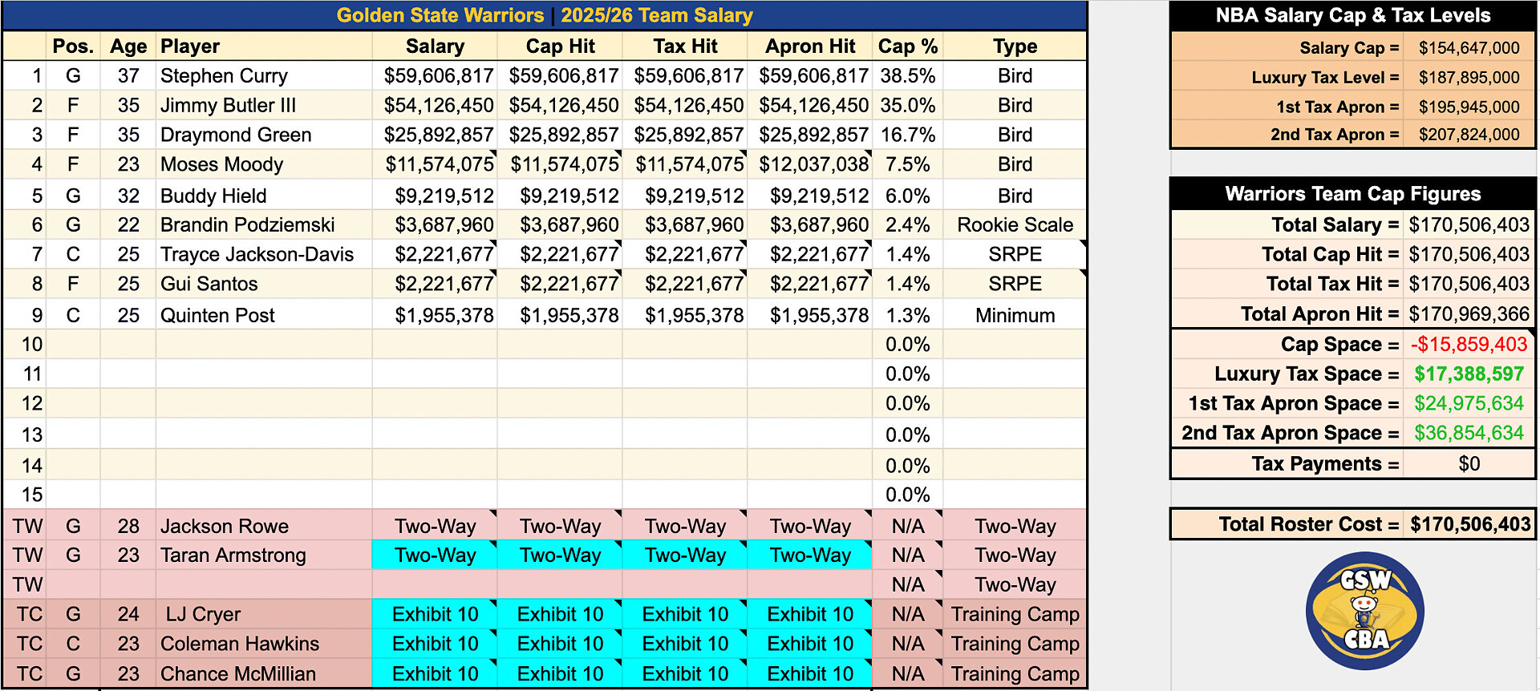Select Draymond Green's Cap % cell
The width and height of the screenshot is (1540, 691).
[907, 135]
